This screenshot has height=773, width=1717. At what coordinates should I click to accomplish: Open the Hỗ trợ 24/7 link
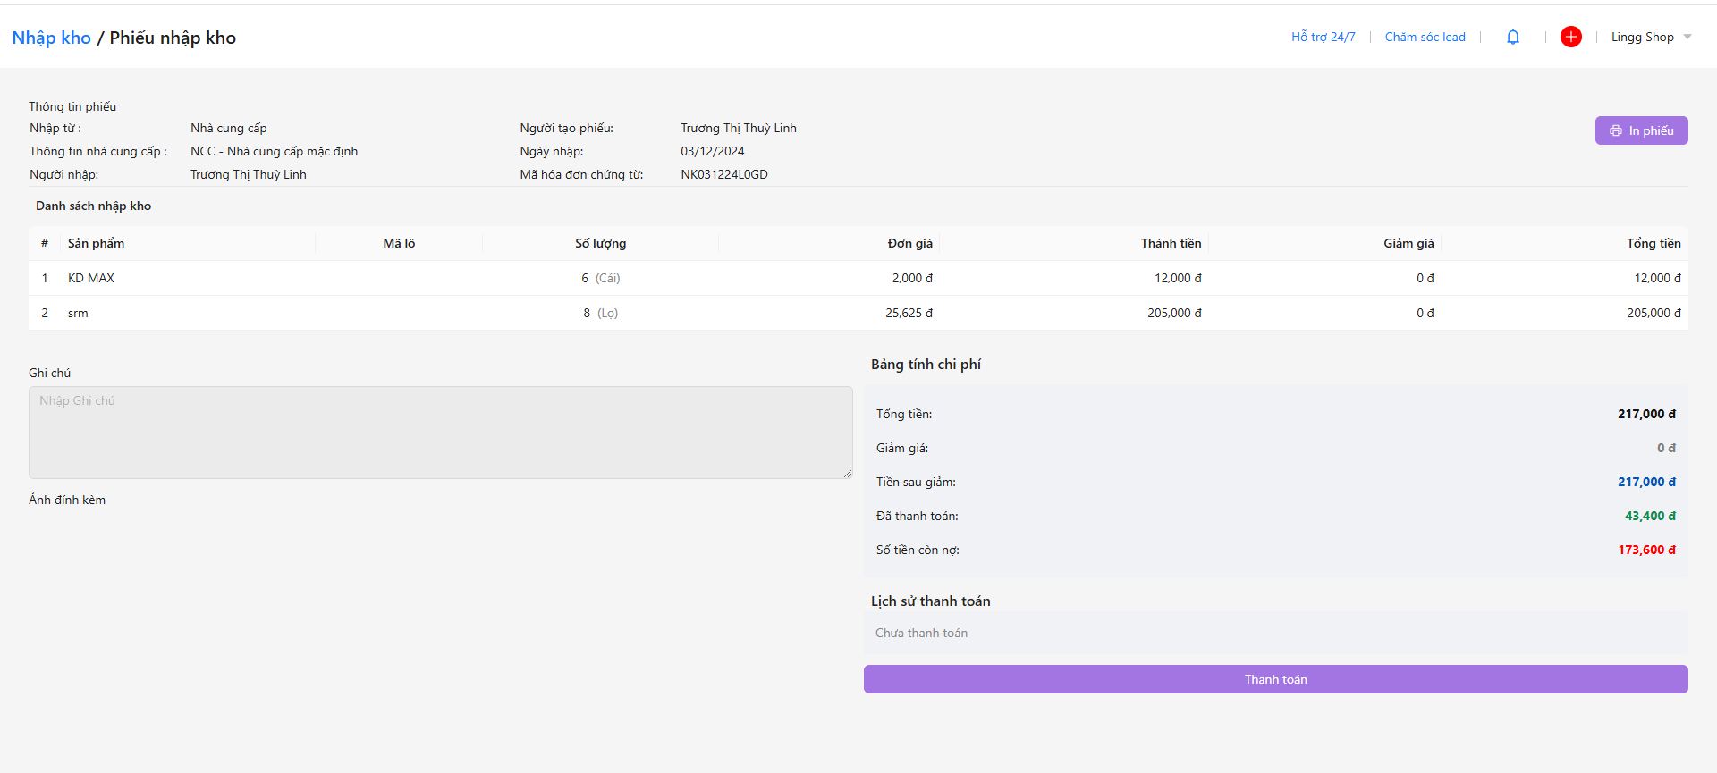[1324, 37]
